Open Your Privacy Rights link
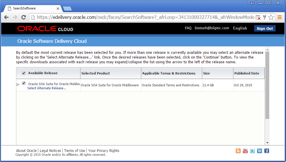This screenshot has height=162, width=286. (x=104, y=151)
